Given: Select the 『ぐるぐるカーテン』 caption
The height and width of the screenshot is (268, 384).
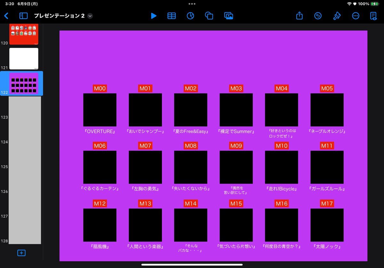Looking at the screenshot, I should tap(100, 189).
